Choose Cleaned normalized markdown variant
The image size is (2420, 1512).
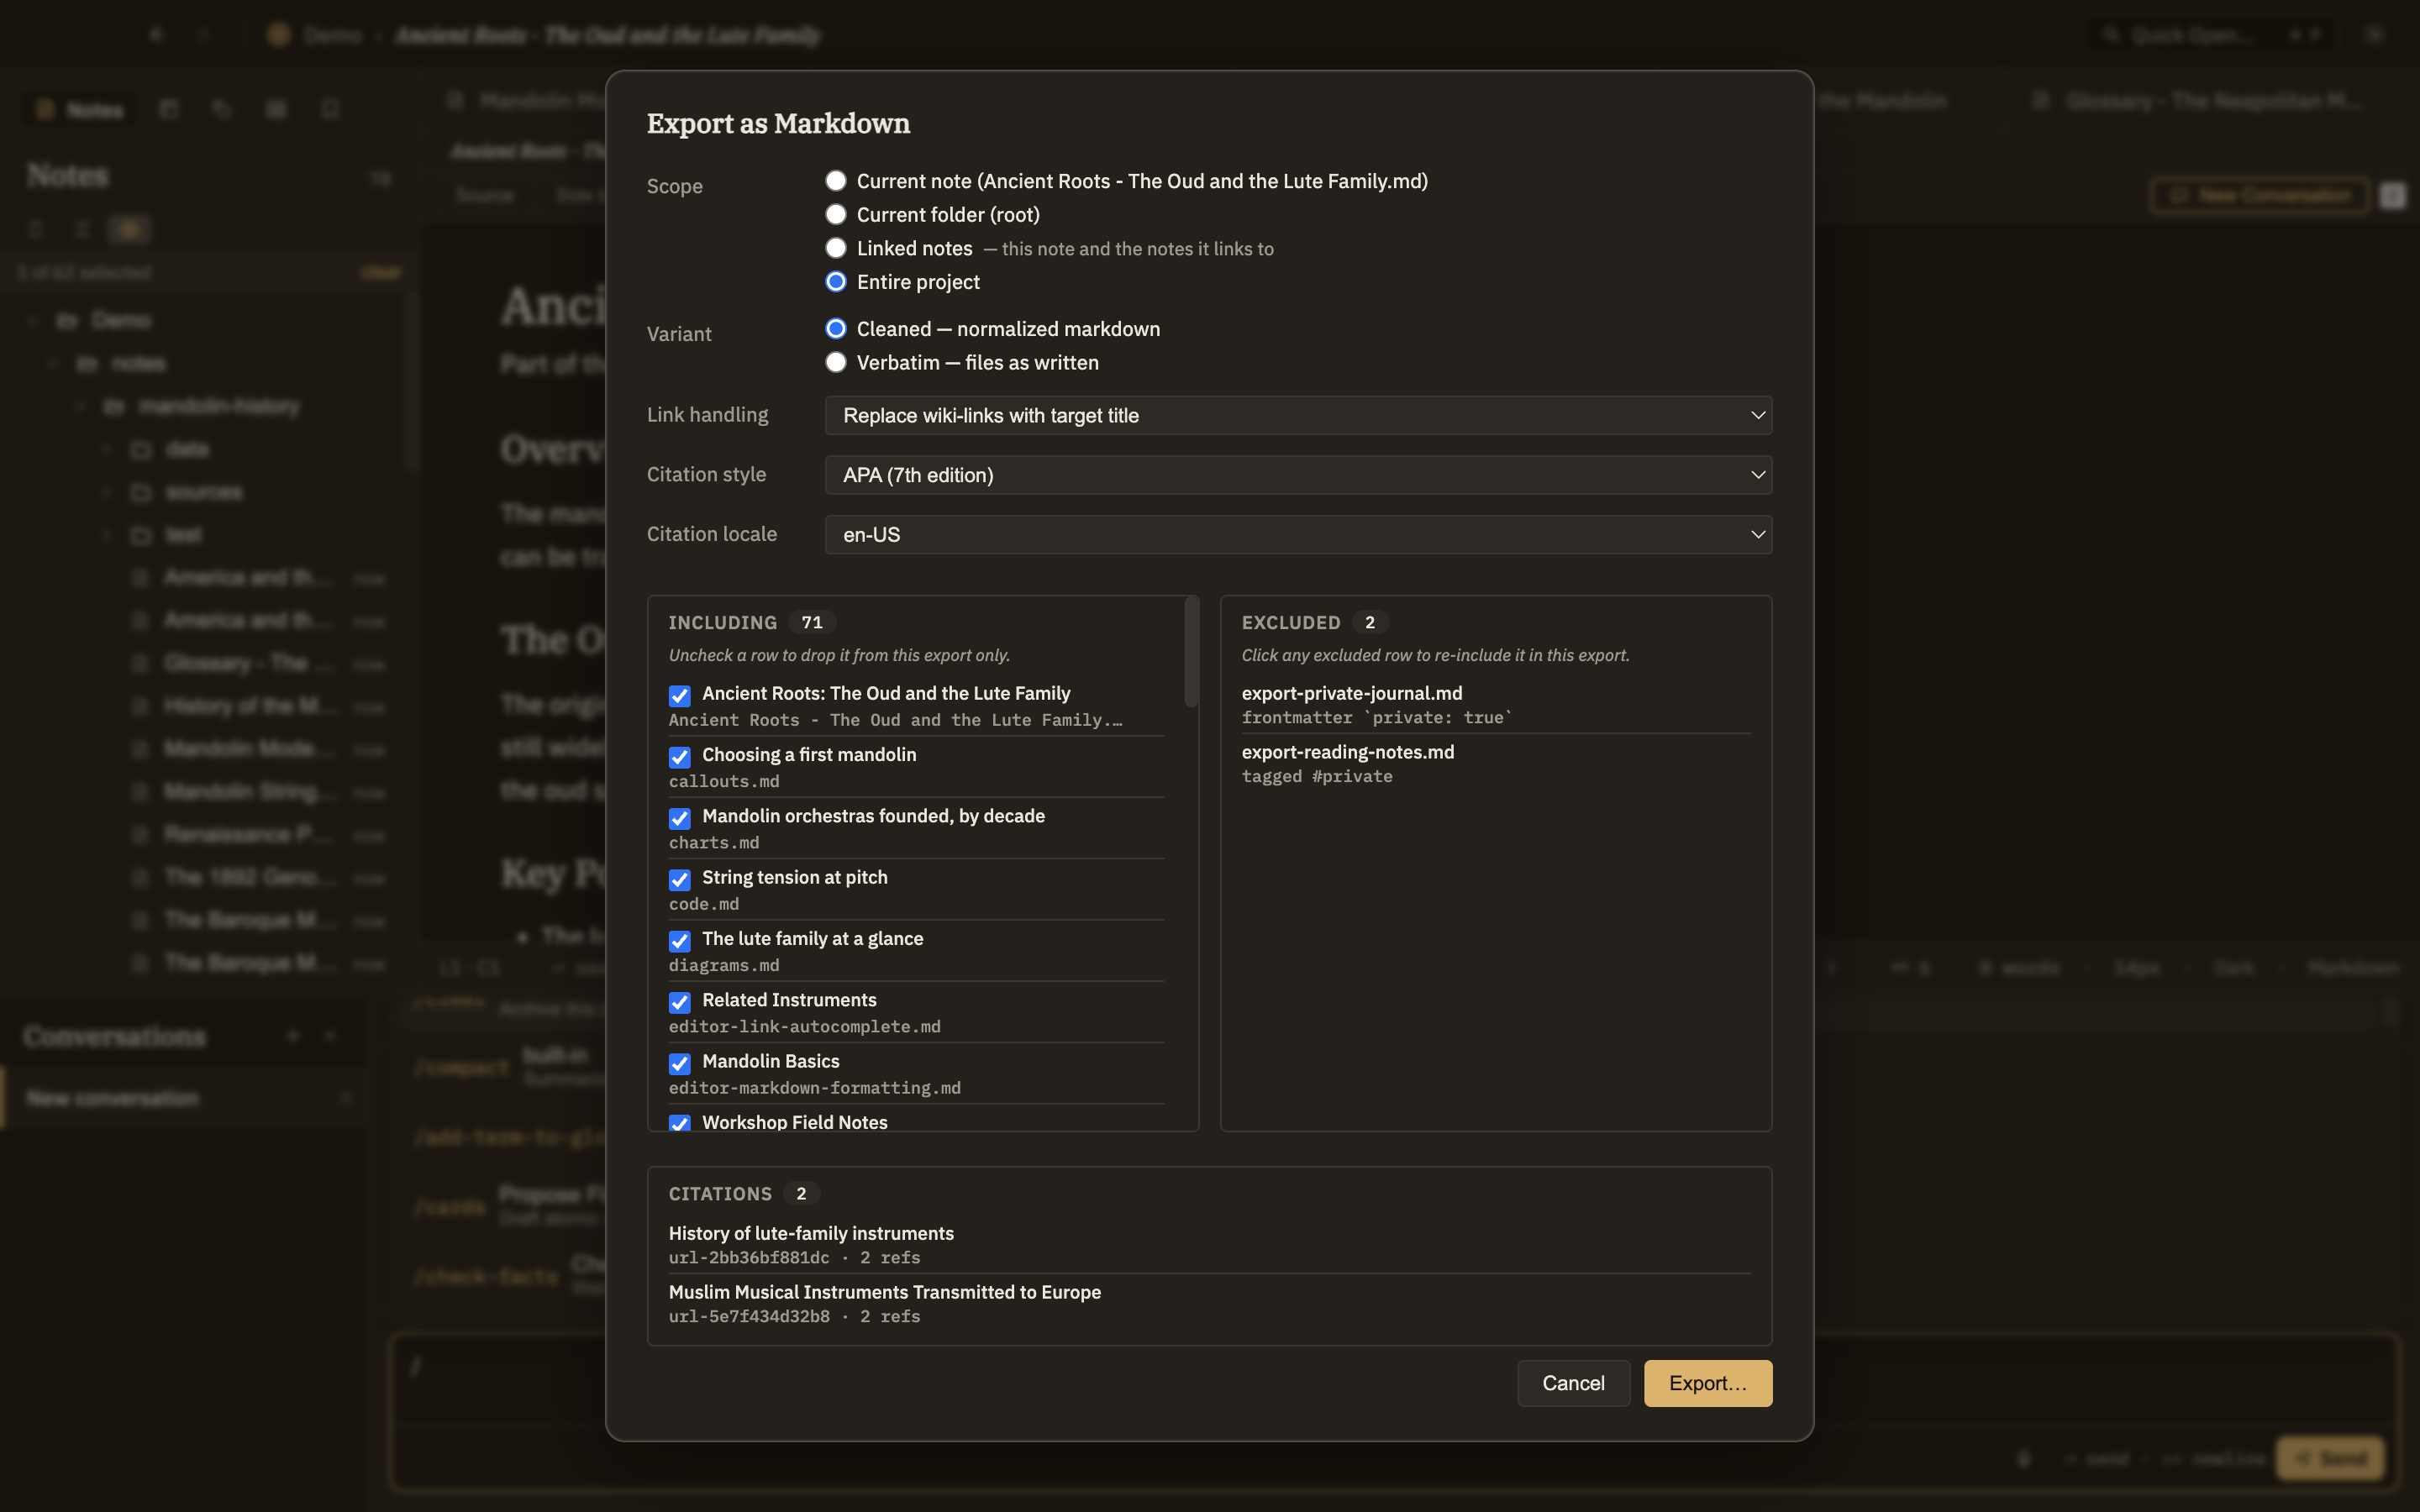[x=836, y=329]
